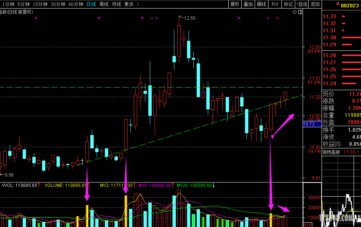
Task: Open F10 company info
Action: [275, 4]
